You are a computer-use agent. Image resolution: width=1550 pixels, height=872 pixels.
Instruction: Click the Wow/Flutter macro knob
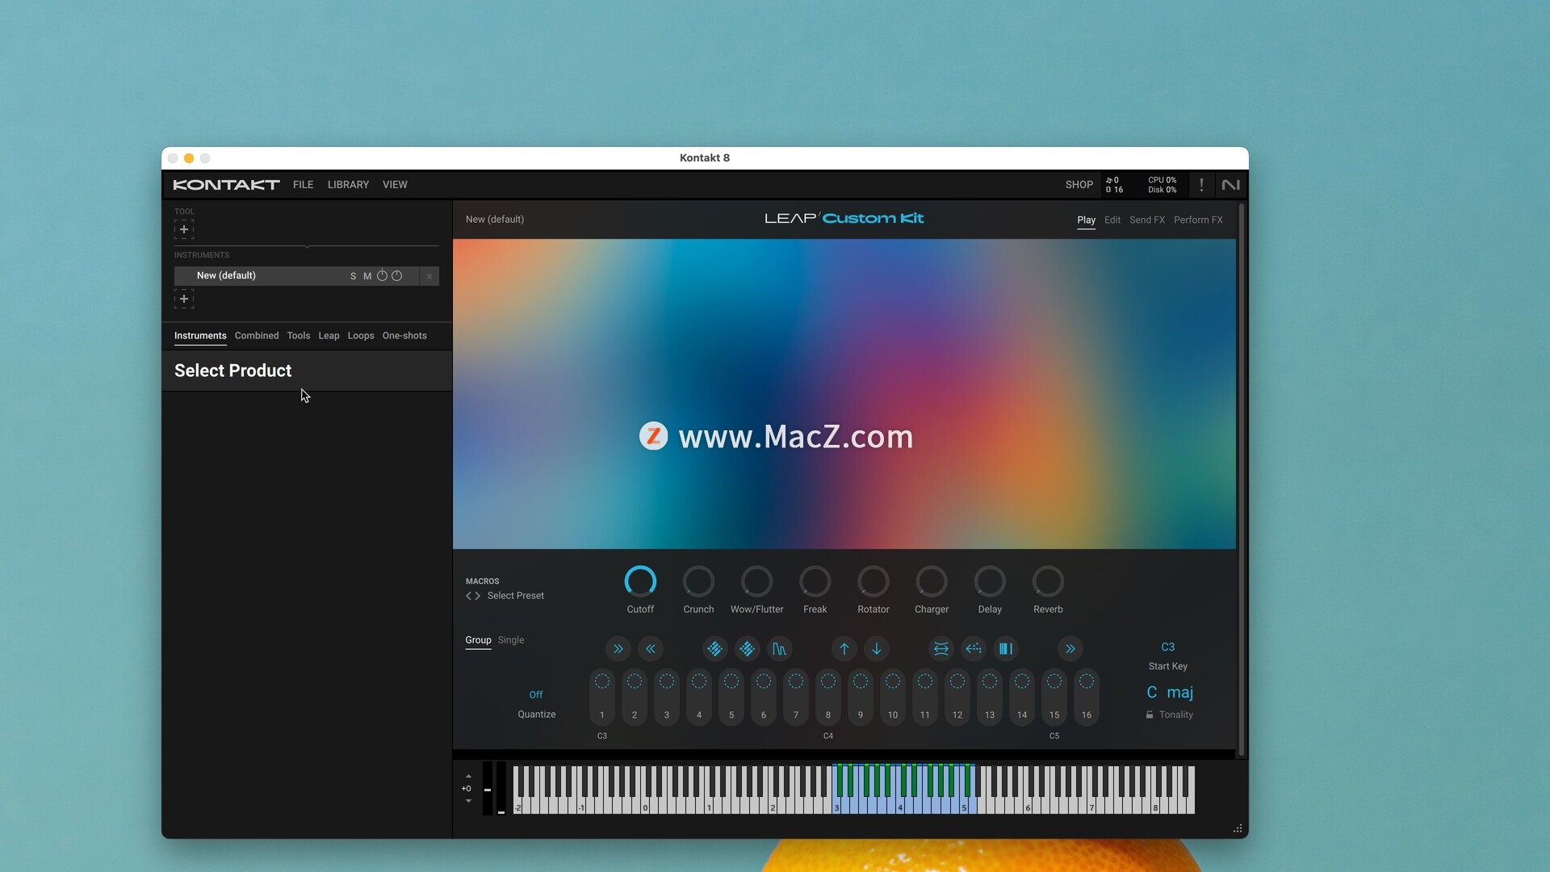[x=756, y=581]
